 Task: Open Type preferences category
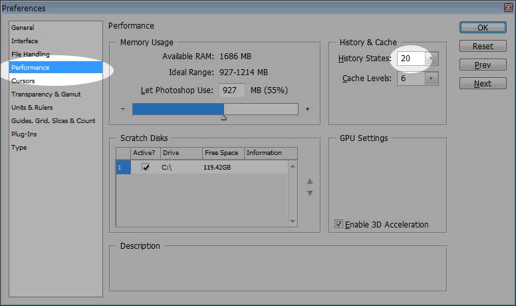coord(19,148)
